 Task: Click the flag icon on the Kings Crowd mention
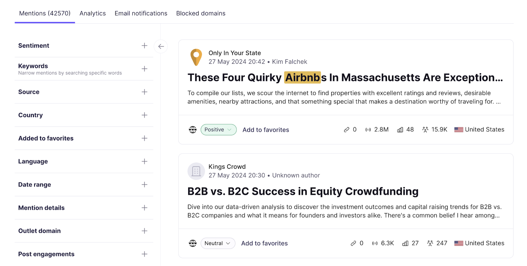tap(458, 243)
